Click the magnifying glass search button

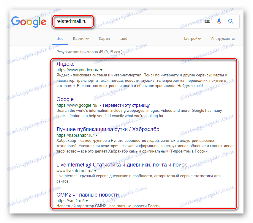pos(231,21)
